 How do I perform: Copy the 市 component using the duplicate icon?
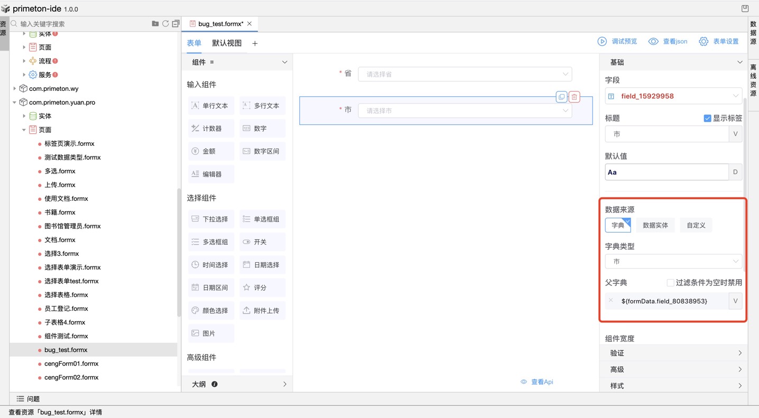(x=561, y=97)
